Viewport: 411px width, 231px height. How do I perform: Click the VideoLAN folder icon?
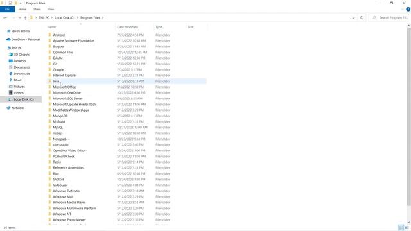pos(50,185)
